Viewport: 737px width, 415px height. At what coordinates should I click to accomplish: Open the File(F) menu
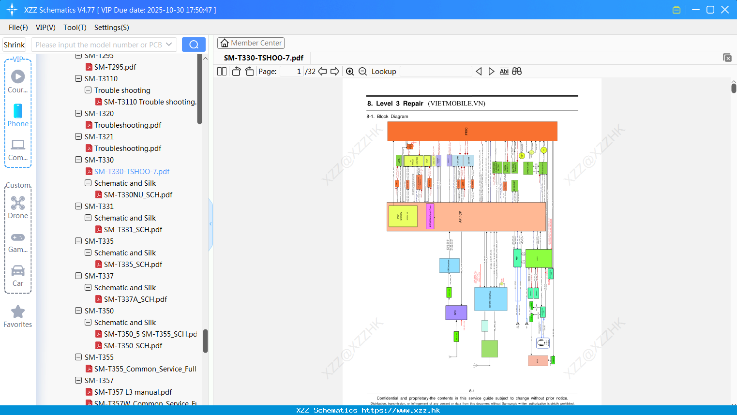click(x=18, y=27)
